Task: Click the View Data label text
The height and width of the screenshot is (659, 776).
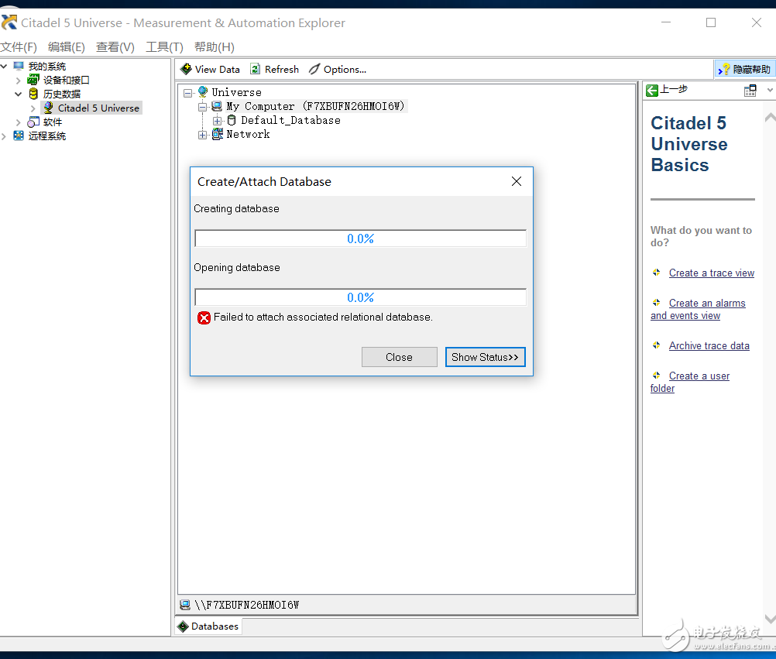Action: 218,69
